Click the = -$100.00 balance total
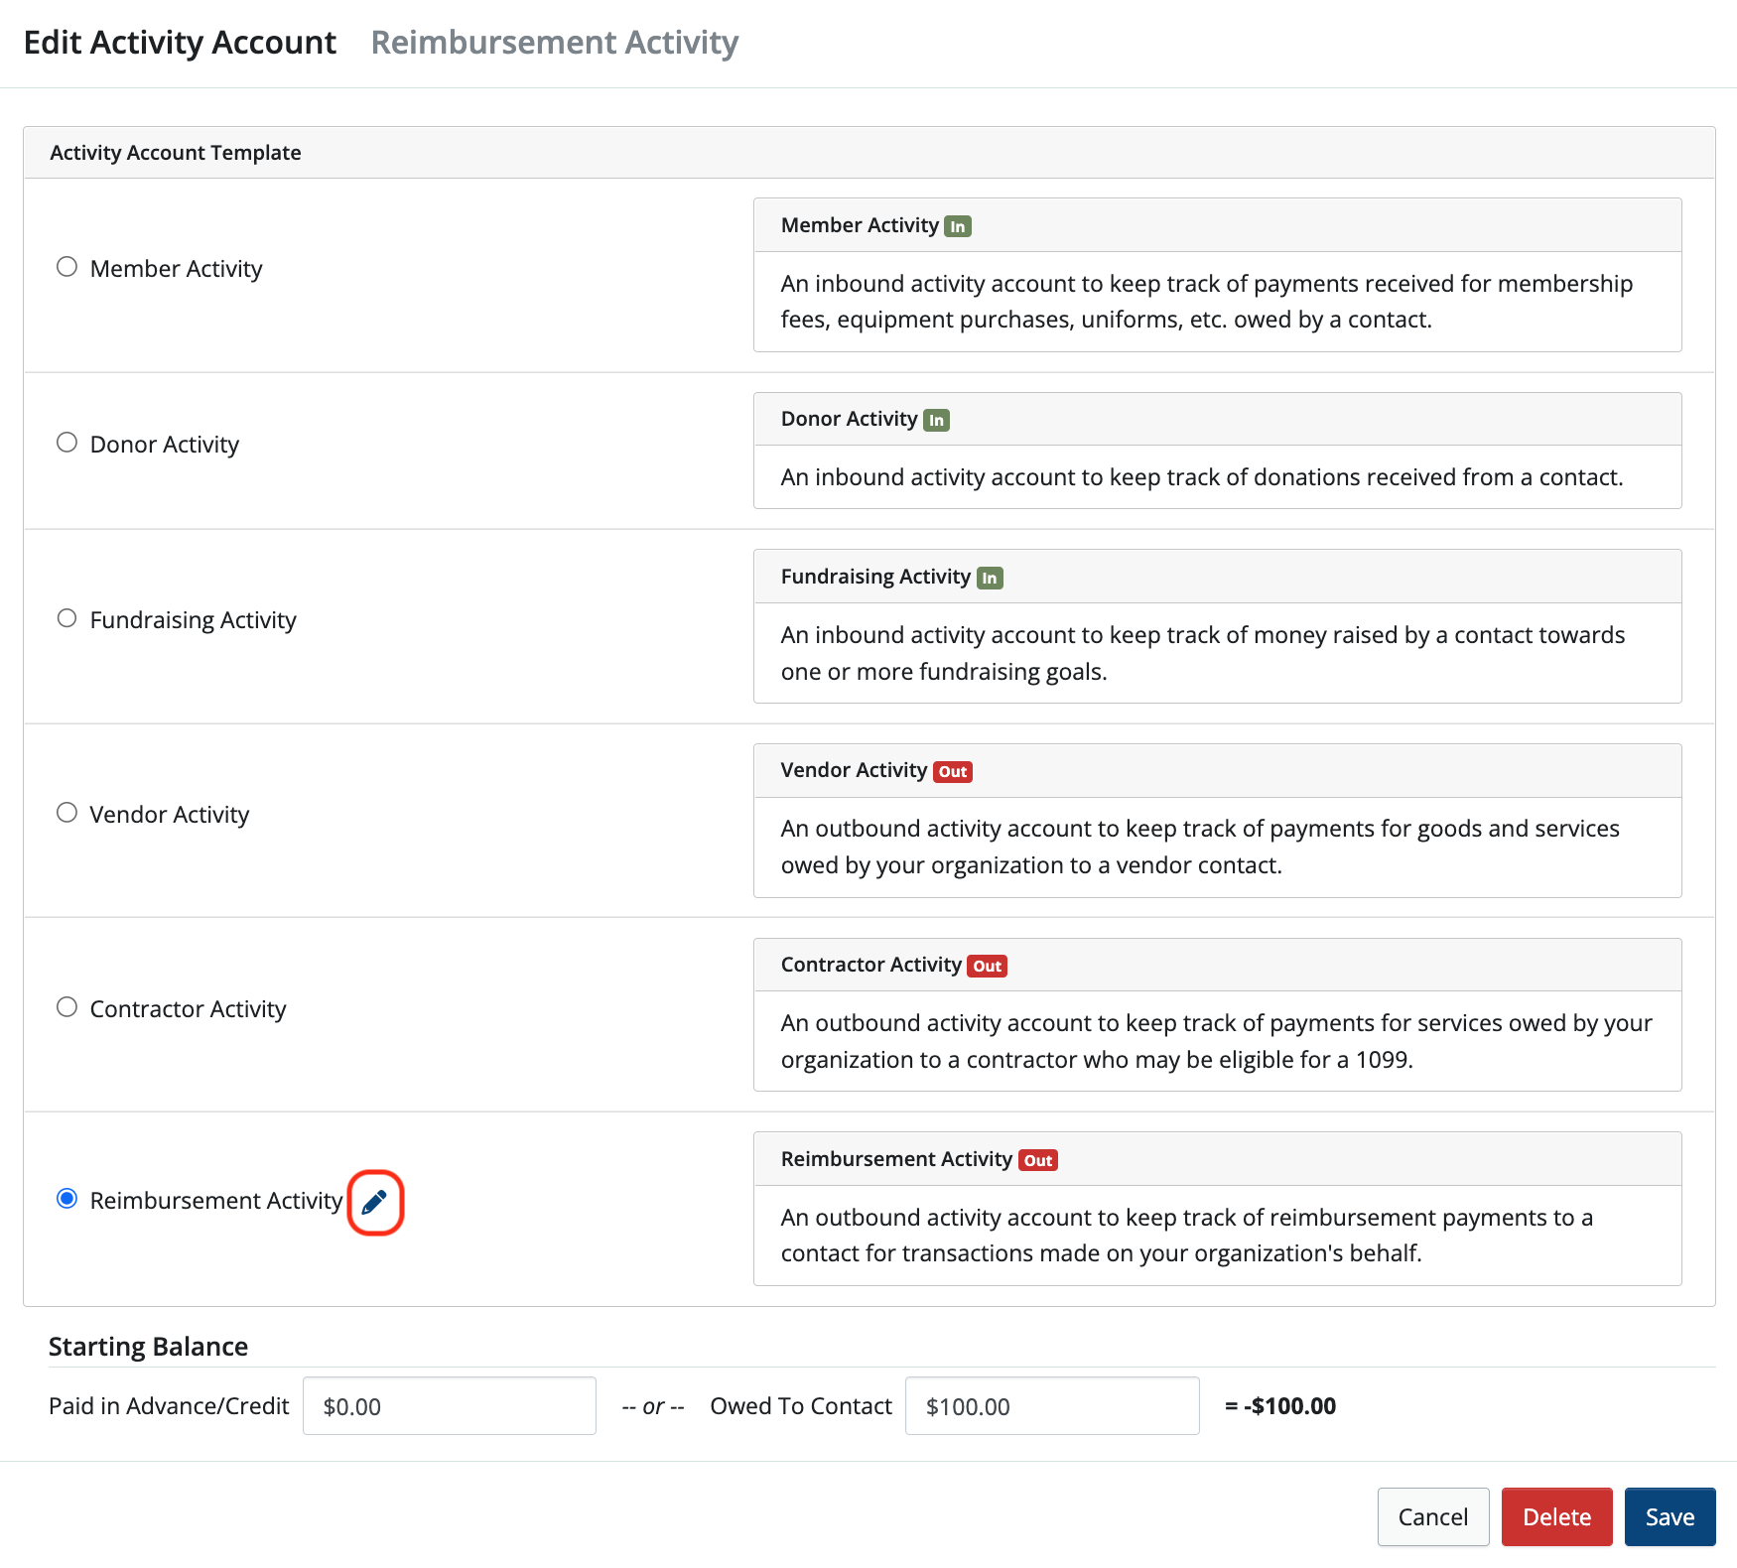This screenshot has height=1568, width=1737. (x=1280, y=1405)
